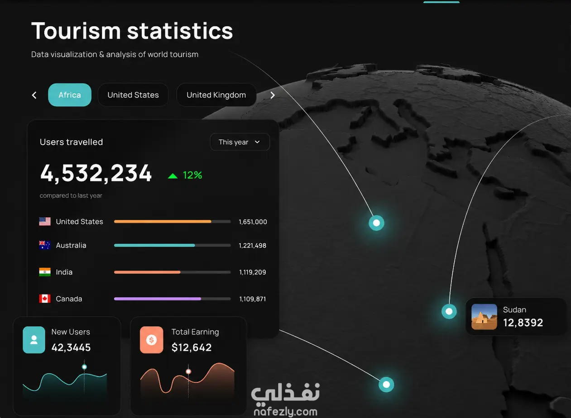Click the Total Earning chart data point

tap(188, 371)
